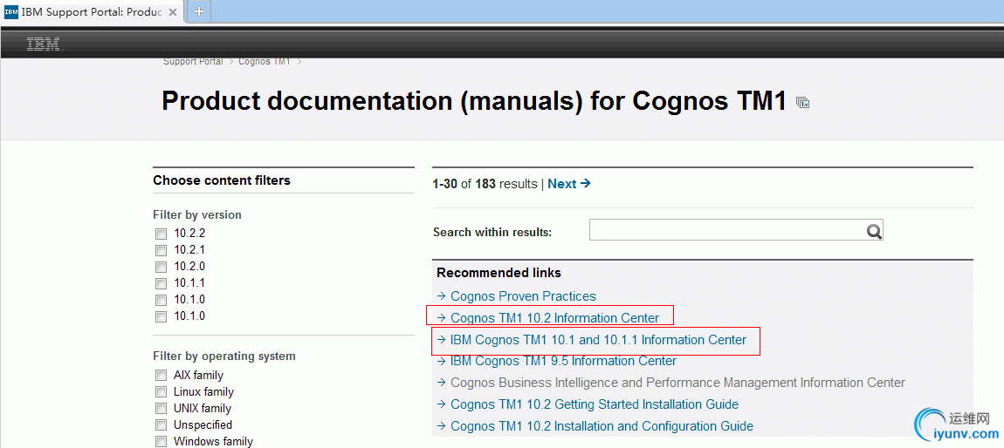This screenshot has width=1004, height=448.
Task: Open Cognos TM1 10.2 Information Center
Action: [554, 318]
